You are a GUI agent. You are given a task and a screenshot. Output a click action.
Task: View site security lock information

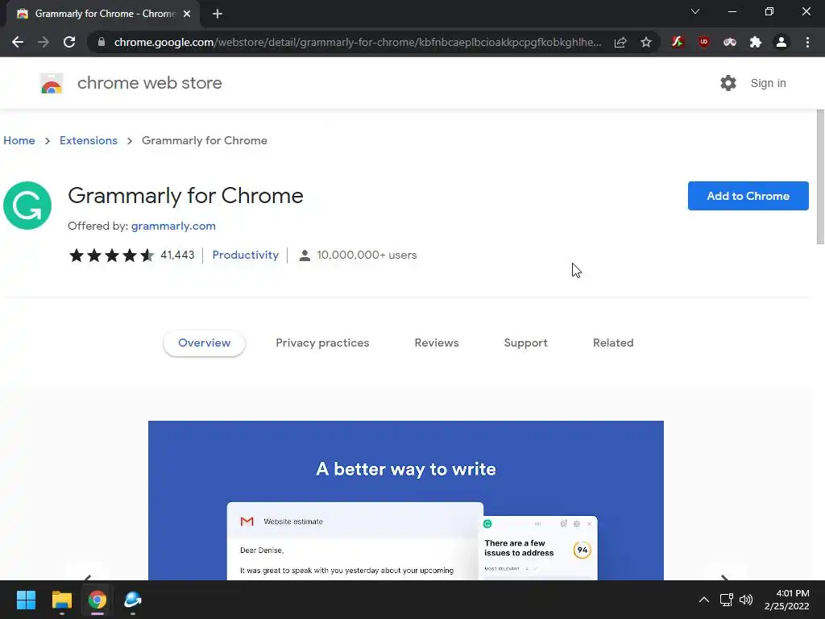[102, 42]
